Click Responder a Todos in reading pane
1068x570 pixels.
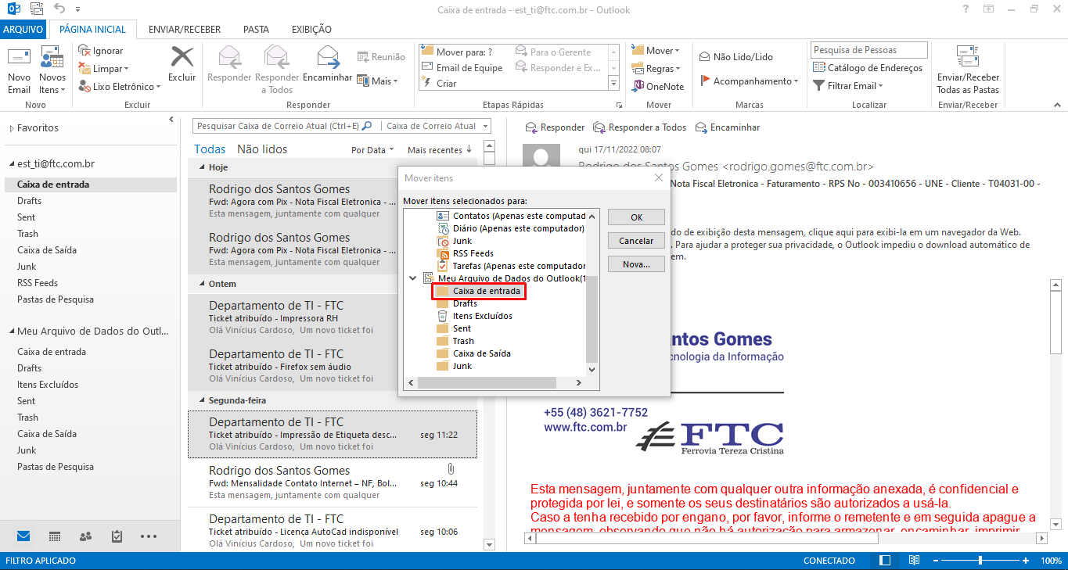point(640,127)
